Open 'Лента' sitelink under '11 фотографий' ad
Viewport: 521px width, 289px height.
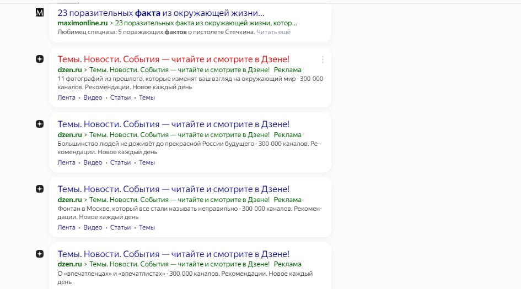(x=67, y=97)
